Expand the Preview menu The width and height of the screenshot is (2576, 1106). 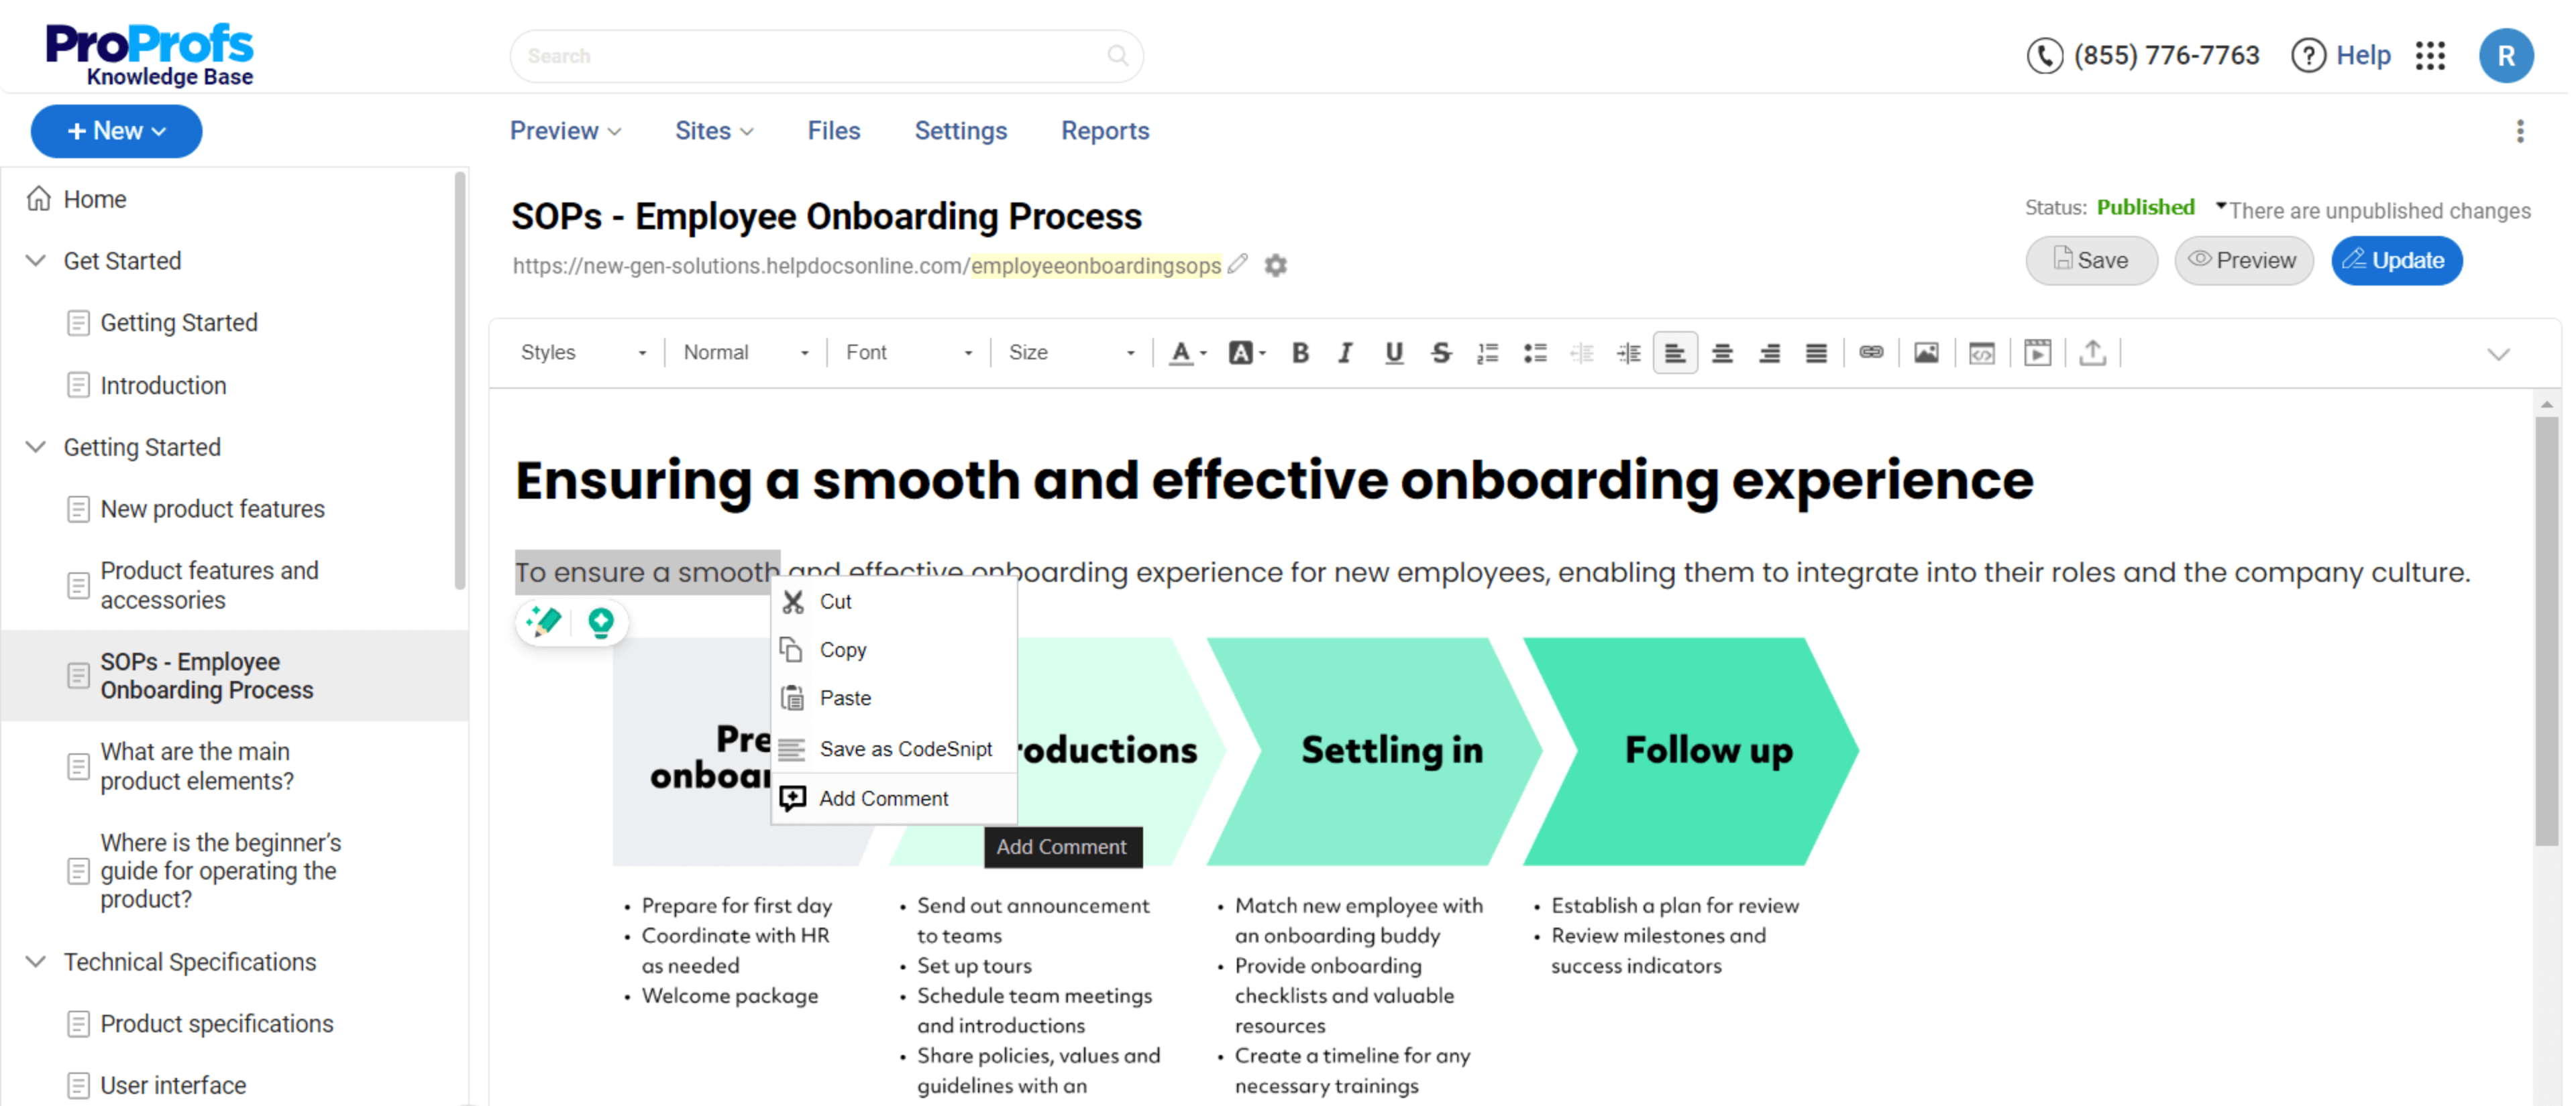click(x=565, y=129)
